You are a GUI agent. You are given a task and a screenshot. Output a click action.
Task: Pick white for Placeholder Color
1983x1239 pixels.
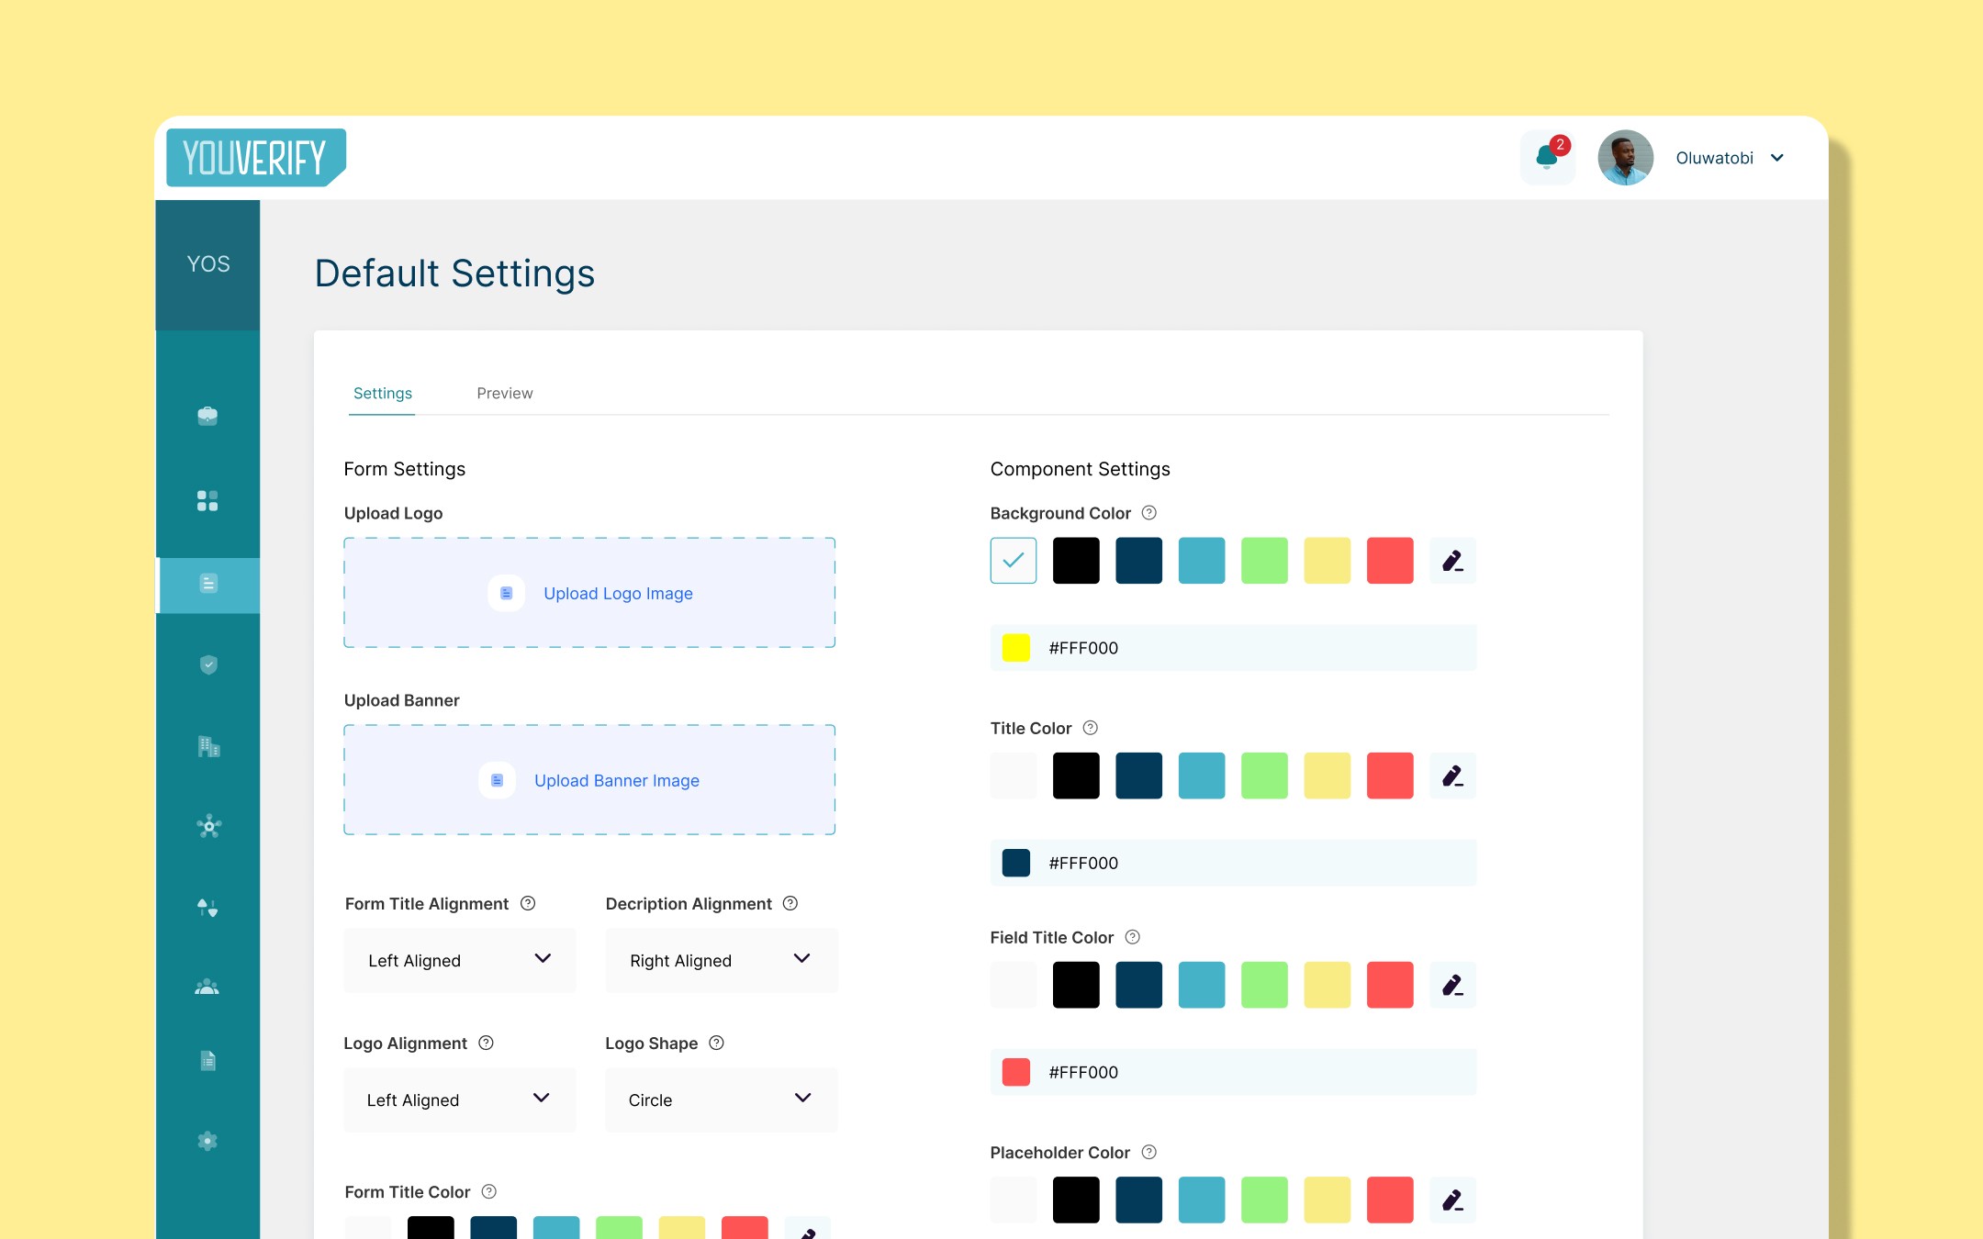pos(1014,1200)
